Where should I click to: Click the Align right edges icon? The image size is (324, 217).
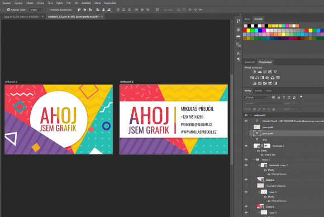[109, 10]
